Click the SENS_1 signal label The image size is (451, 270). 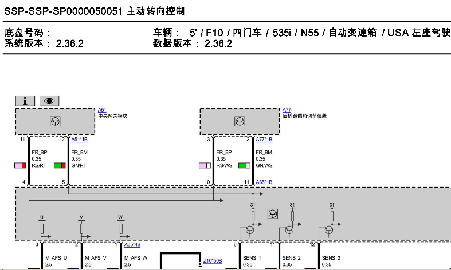click(252, 258)
